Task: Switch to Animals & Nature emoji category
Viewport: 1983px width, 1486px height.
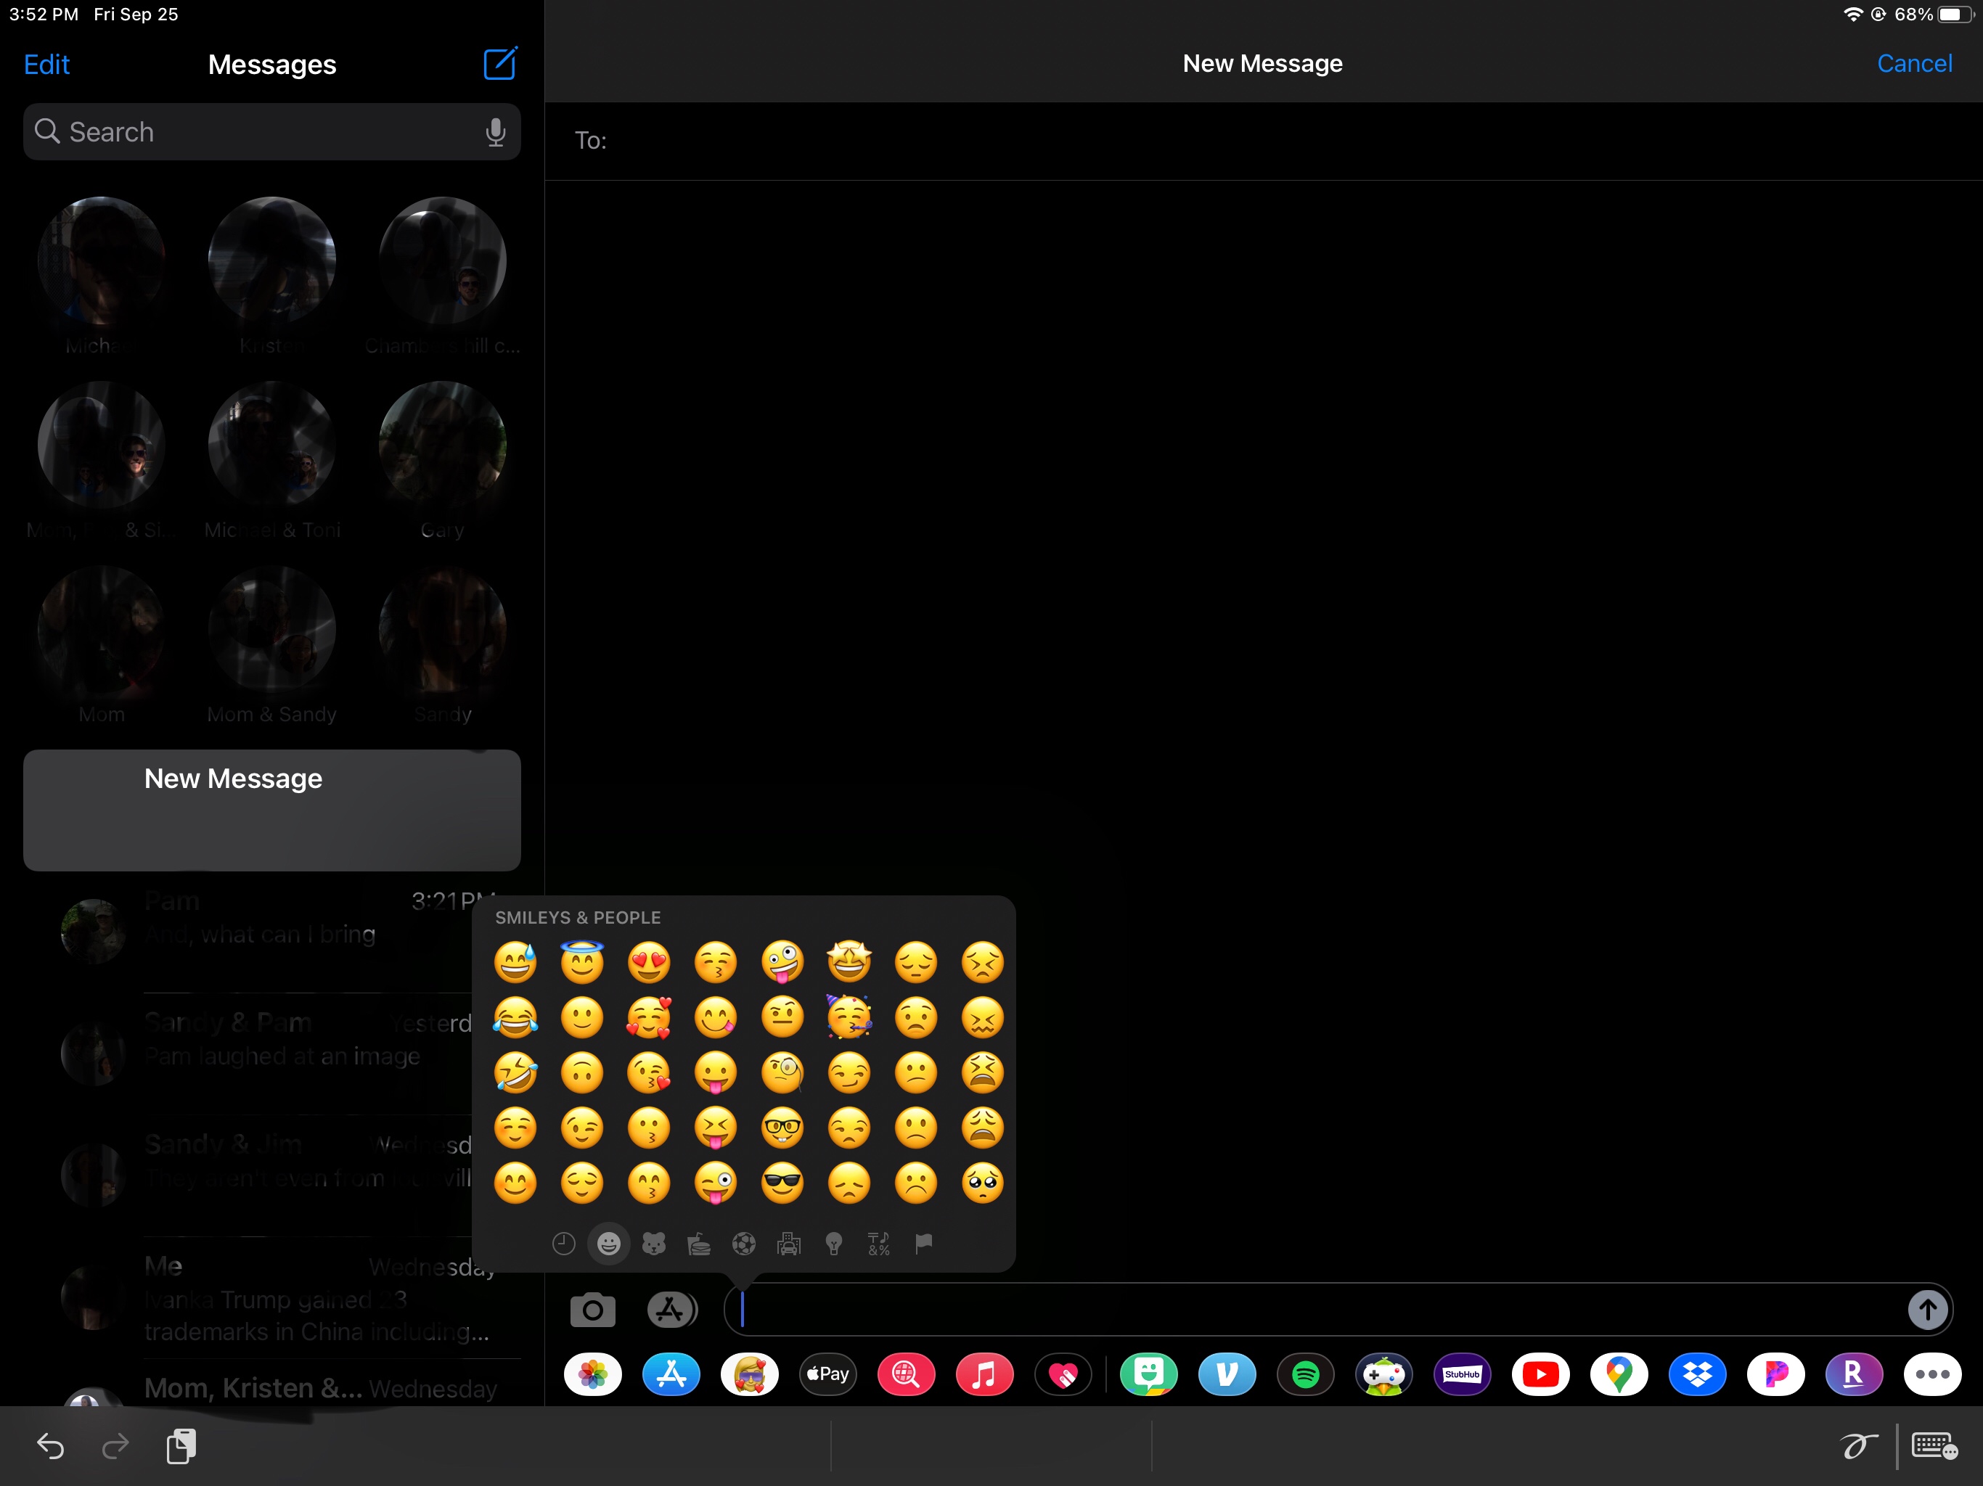Action: click(x=653, y=1243)
